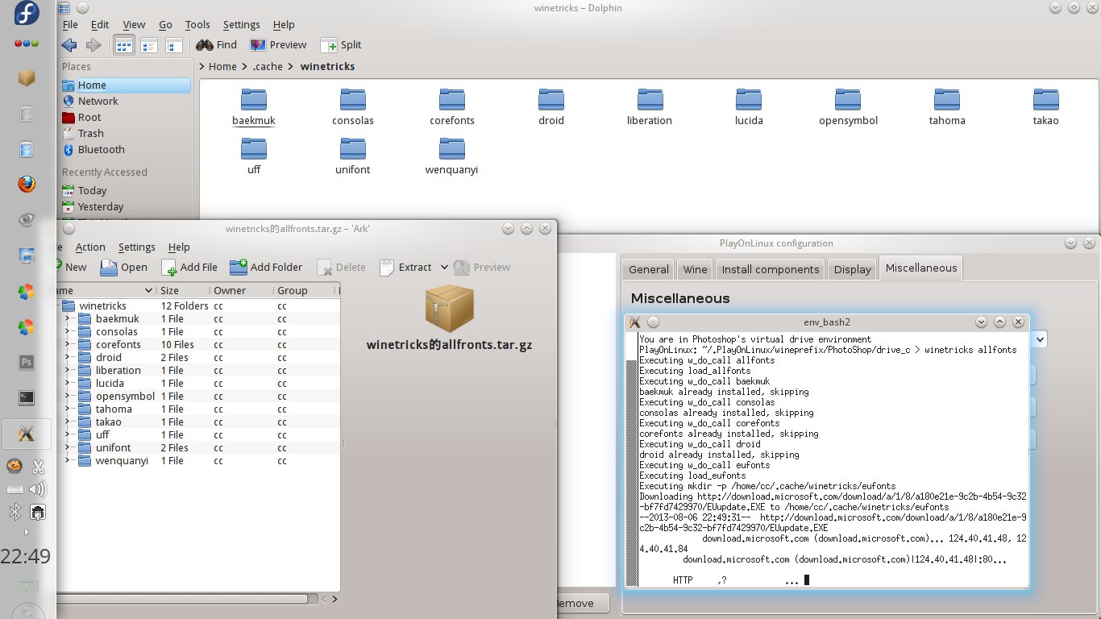Toggle Preview in Dolphin toolbar
Screen dimensions: 1101x619
[x=278, y=45]
